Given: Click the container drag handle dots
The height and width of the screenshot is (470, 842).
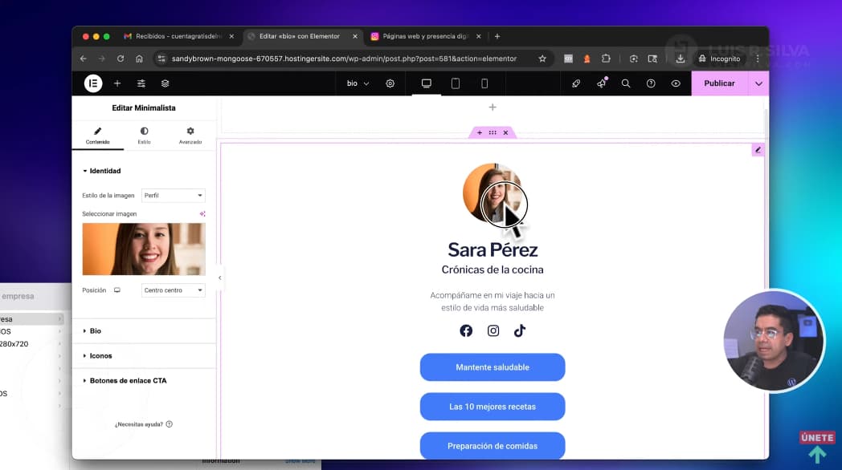Looking at the screenshot, I should (x=493, y=132).
